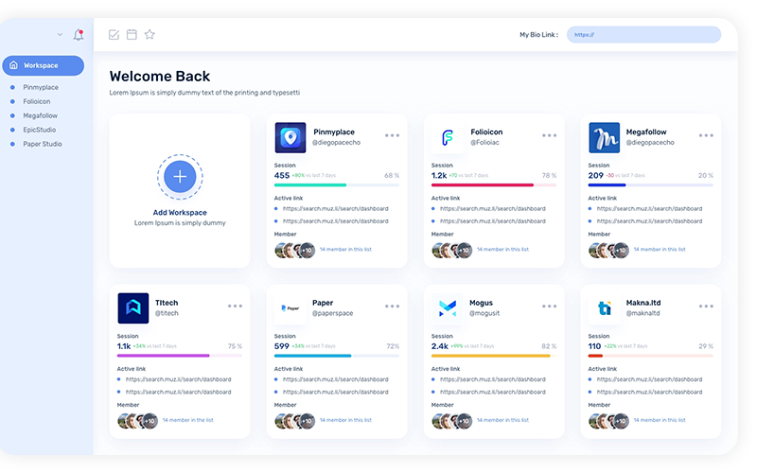
Task: Click the My Bio Link input field
Action: coord(643,35)
